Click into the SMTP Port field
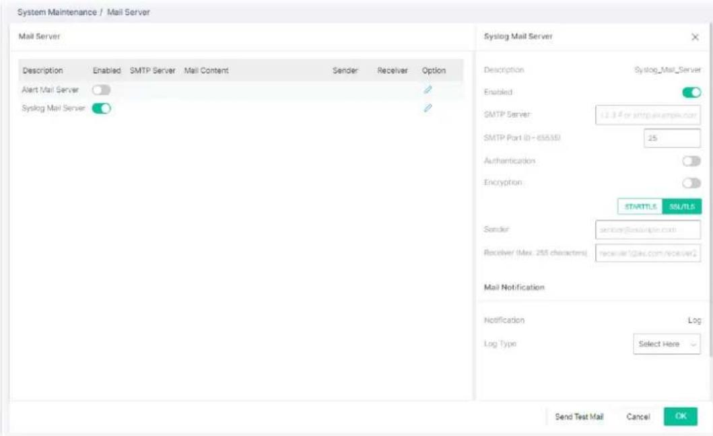This screenshot has width=713, height=436. click(x=672, y=138)
